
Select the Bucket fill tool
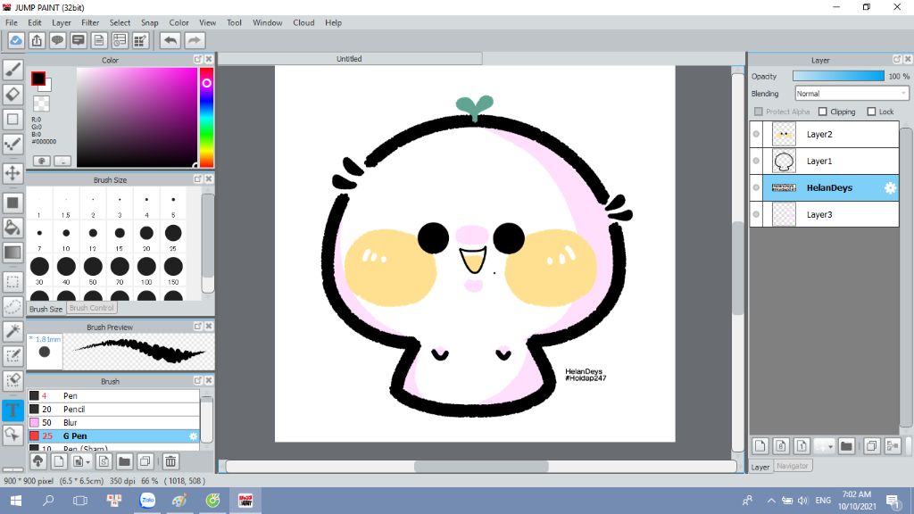tap(12, 228)
